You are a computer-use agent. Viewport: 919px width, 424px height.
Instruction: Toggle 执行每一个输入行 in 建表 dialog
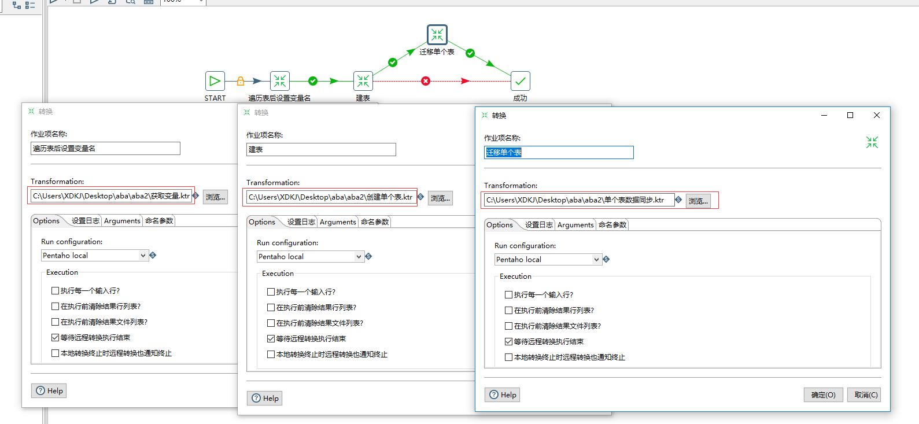tap(271, 292)
